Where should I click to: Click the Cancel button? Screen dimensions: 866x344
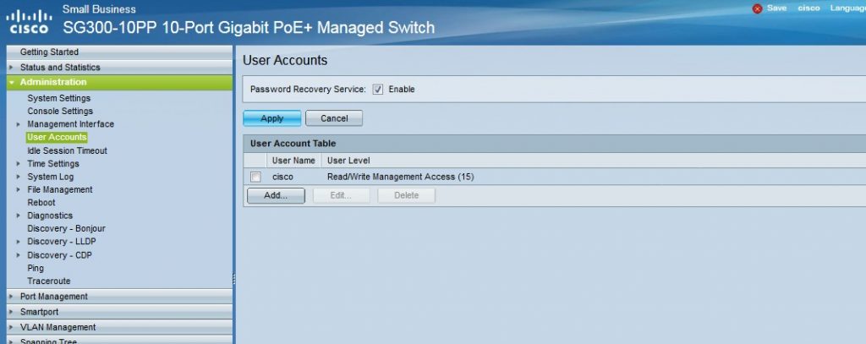pyautogui.click(x=334, y=118)
